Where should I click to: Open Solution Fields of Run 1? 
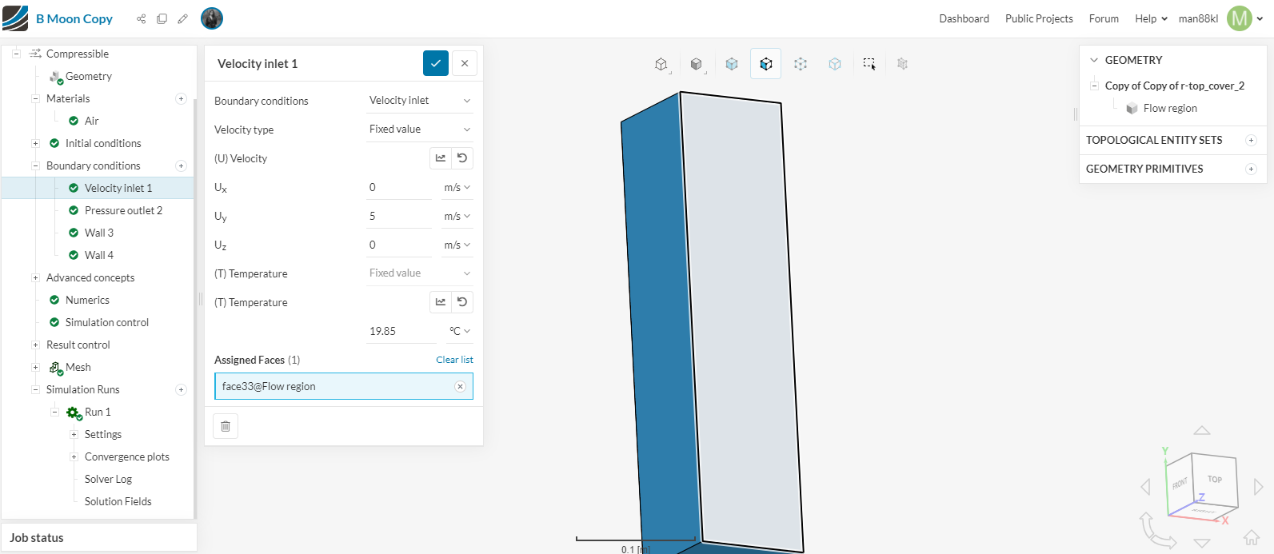point(118,501)
